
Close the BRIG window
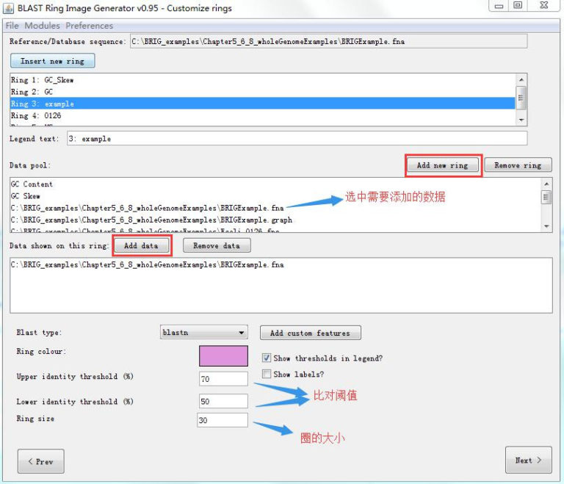click(x=544, y=5)
